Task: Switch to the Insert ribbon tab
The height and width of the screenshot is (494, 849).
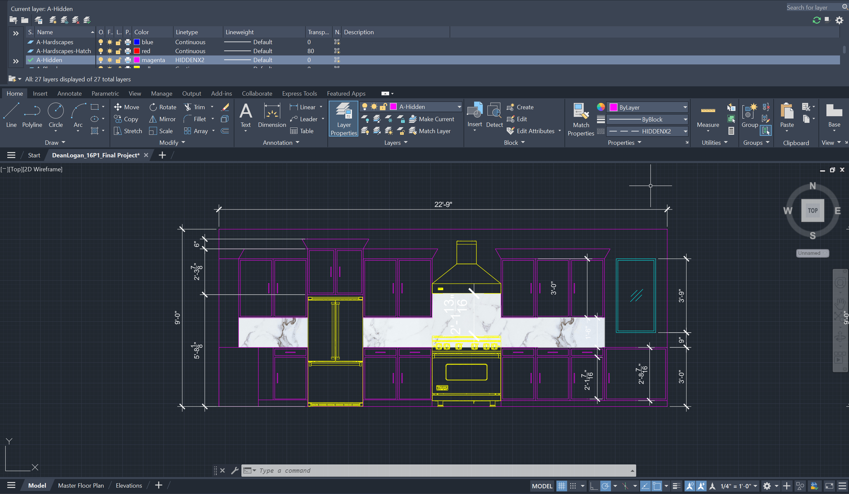Action: click(x=40, y=93)
